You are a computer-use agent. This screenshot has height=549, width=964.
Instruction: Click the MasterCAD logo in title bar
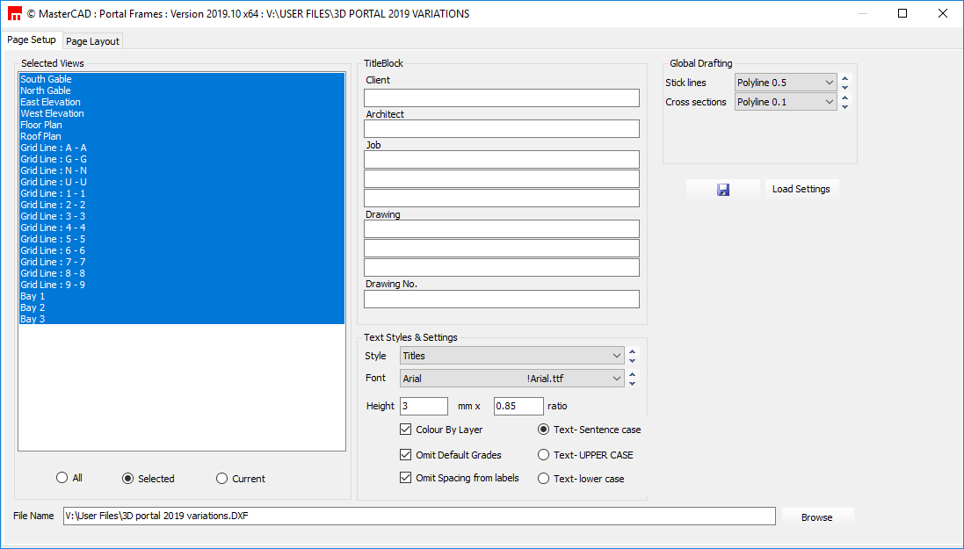point(14,13)
